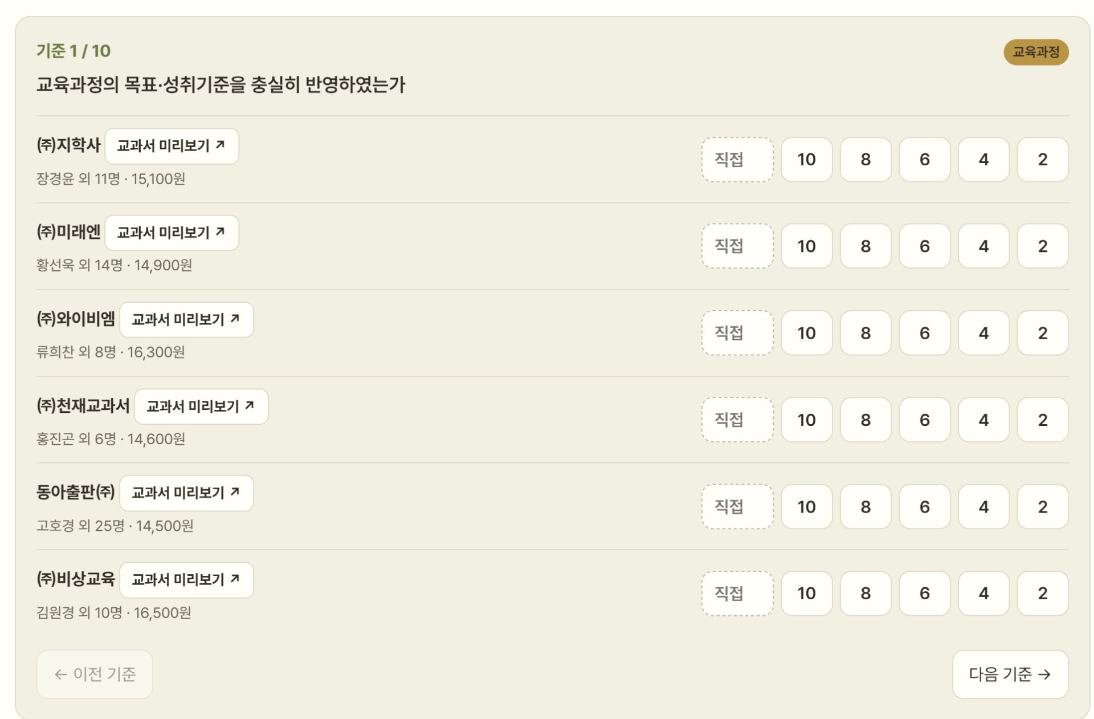Open 와이비엠 textbook preview
Viewport: 1094px width, 719px height.
pos(186,320)
